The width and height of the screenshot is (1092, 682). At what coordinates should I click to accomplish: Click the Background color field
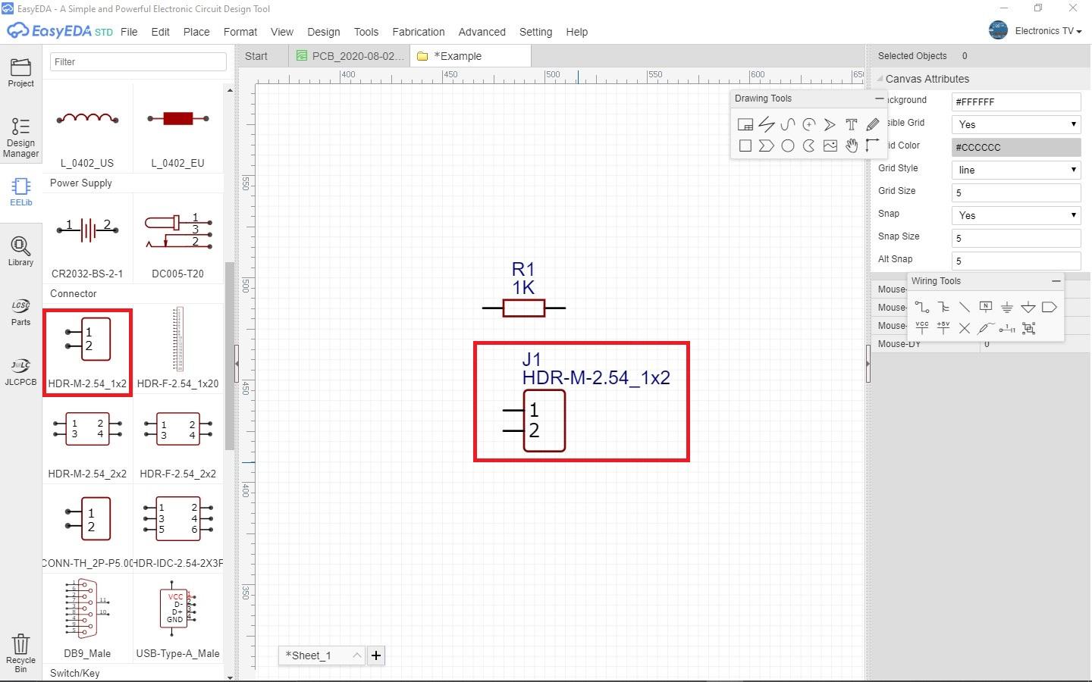point(1016,102)
